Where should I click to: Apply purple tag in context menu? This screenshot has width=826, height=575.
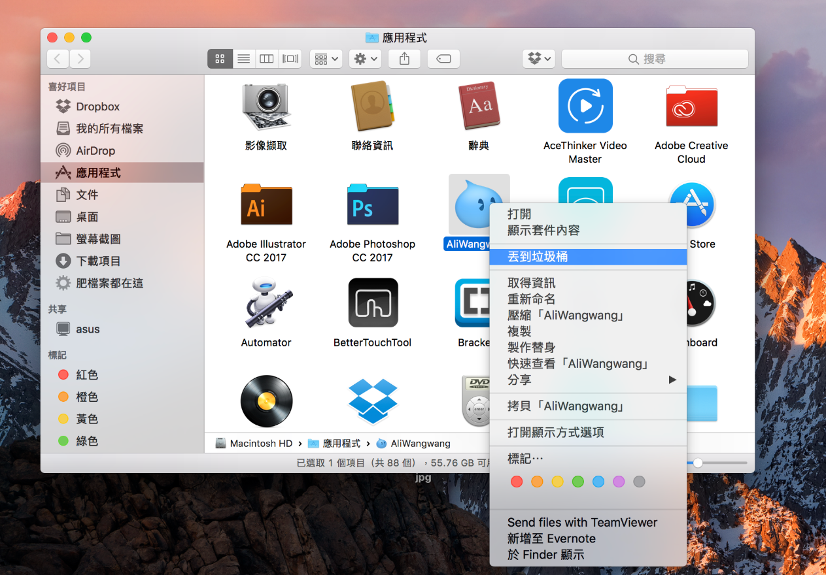click(x=619, y=482)
